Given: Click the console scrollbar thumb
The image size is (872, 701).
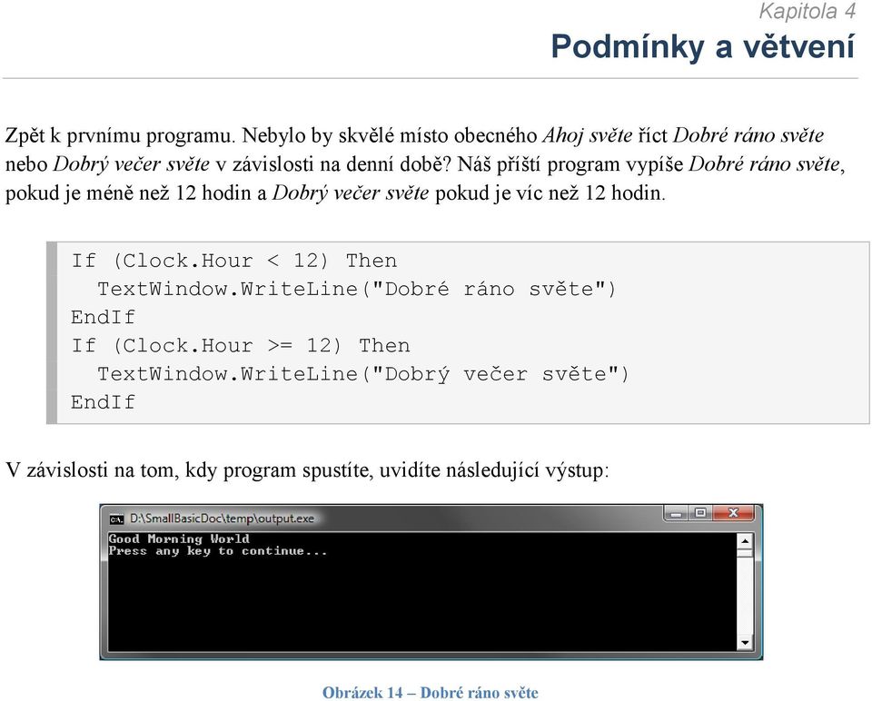Looking at the screenshot, I should [x=745, y=553].
